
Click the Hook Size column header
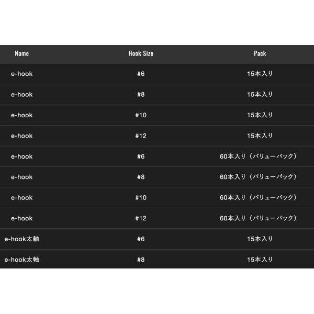[141, 53]
